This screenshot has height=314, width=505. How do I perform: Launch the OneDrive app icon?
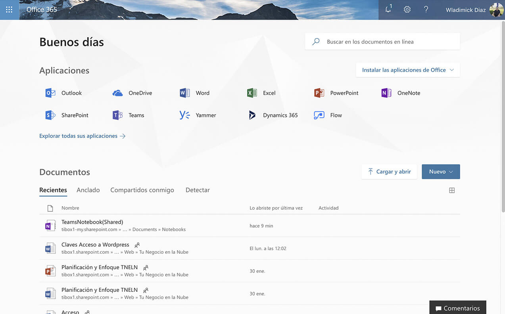click(117, 93)
